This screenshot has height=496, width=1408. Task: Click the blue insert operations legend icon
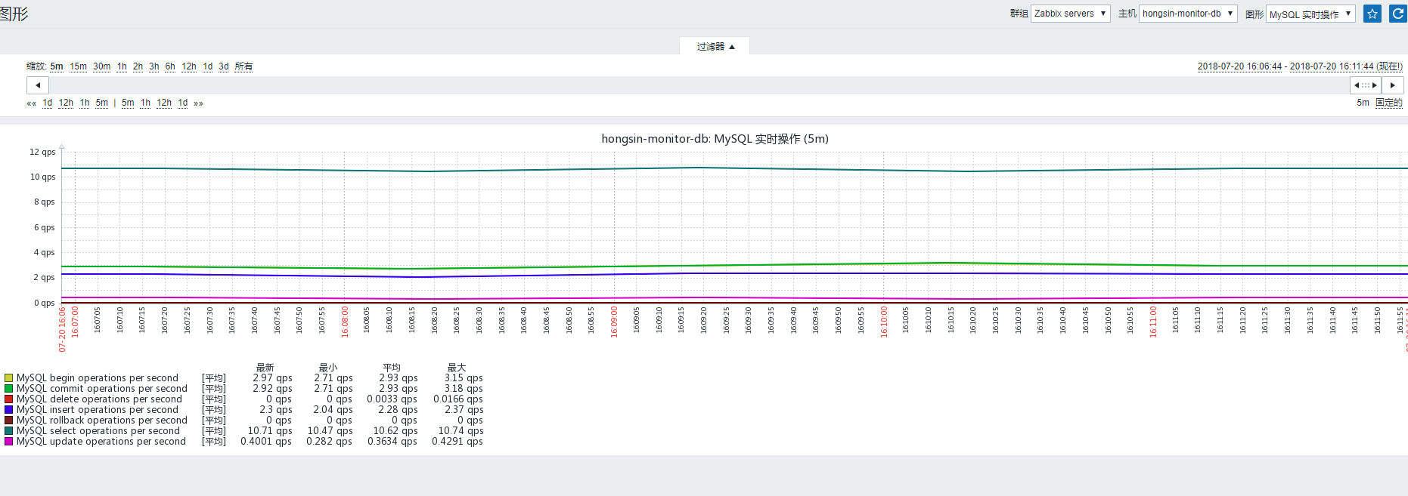(9, 410)
